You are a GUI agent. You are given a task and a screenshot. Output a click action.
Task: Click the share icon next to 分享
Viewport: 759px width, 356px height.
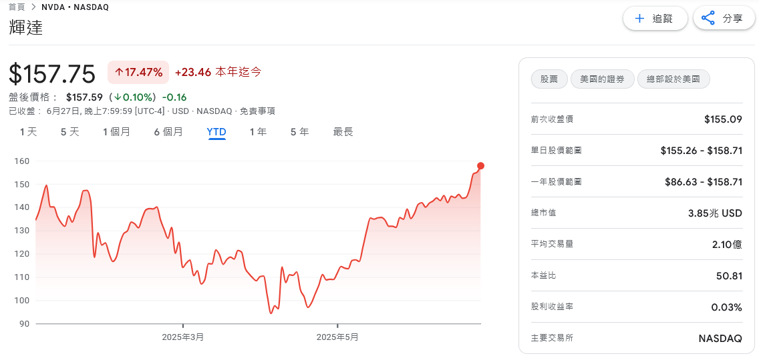coord(708,19)
